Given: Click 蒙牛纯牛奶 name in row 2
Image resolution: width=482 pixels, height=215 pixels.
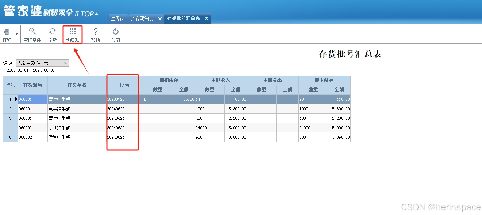Looking at the screenshot, I should tap(77, 109).
